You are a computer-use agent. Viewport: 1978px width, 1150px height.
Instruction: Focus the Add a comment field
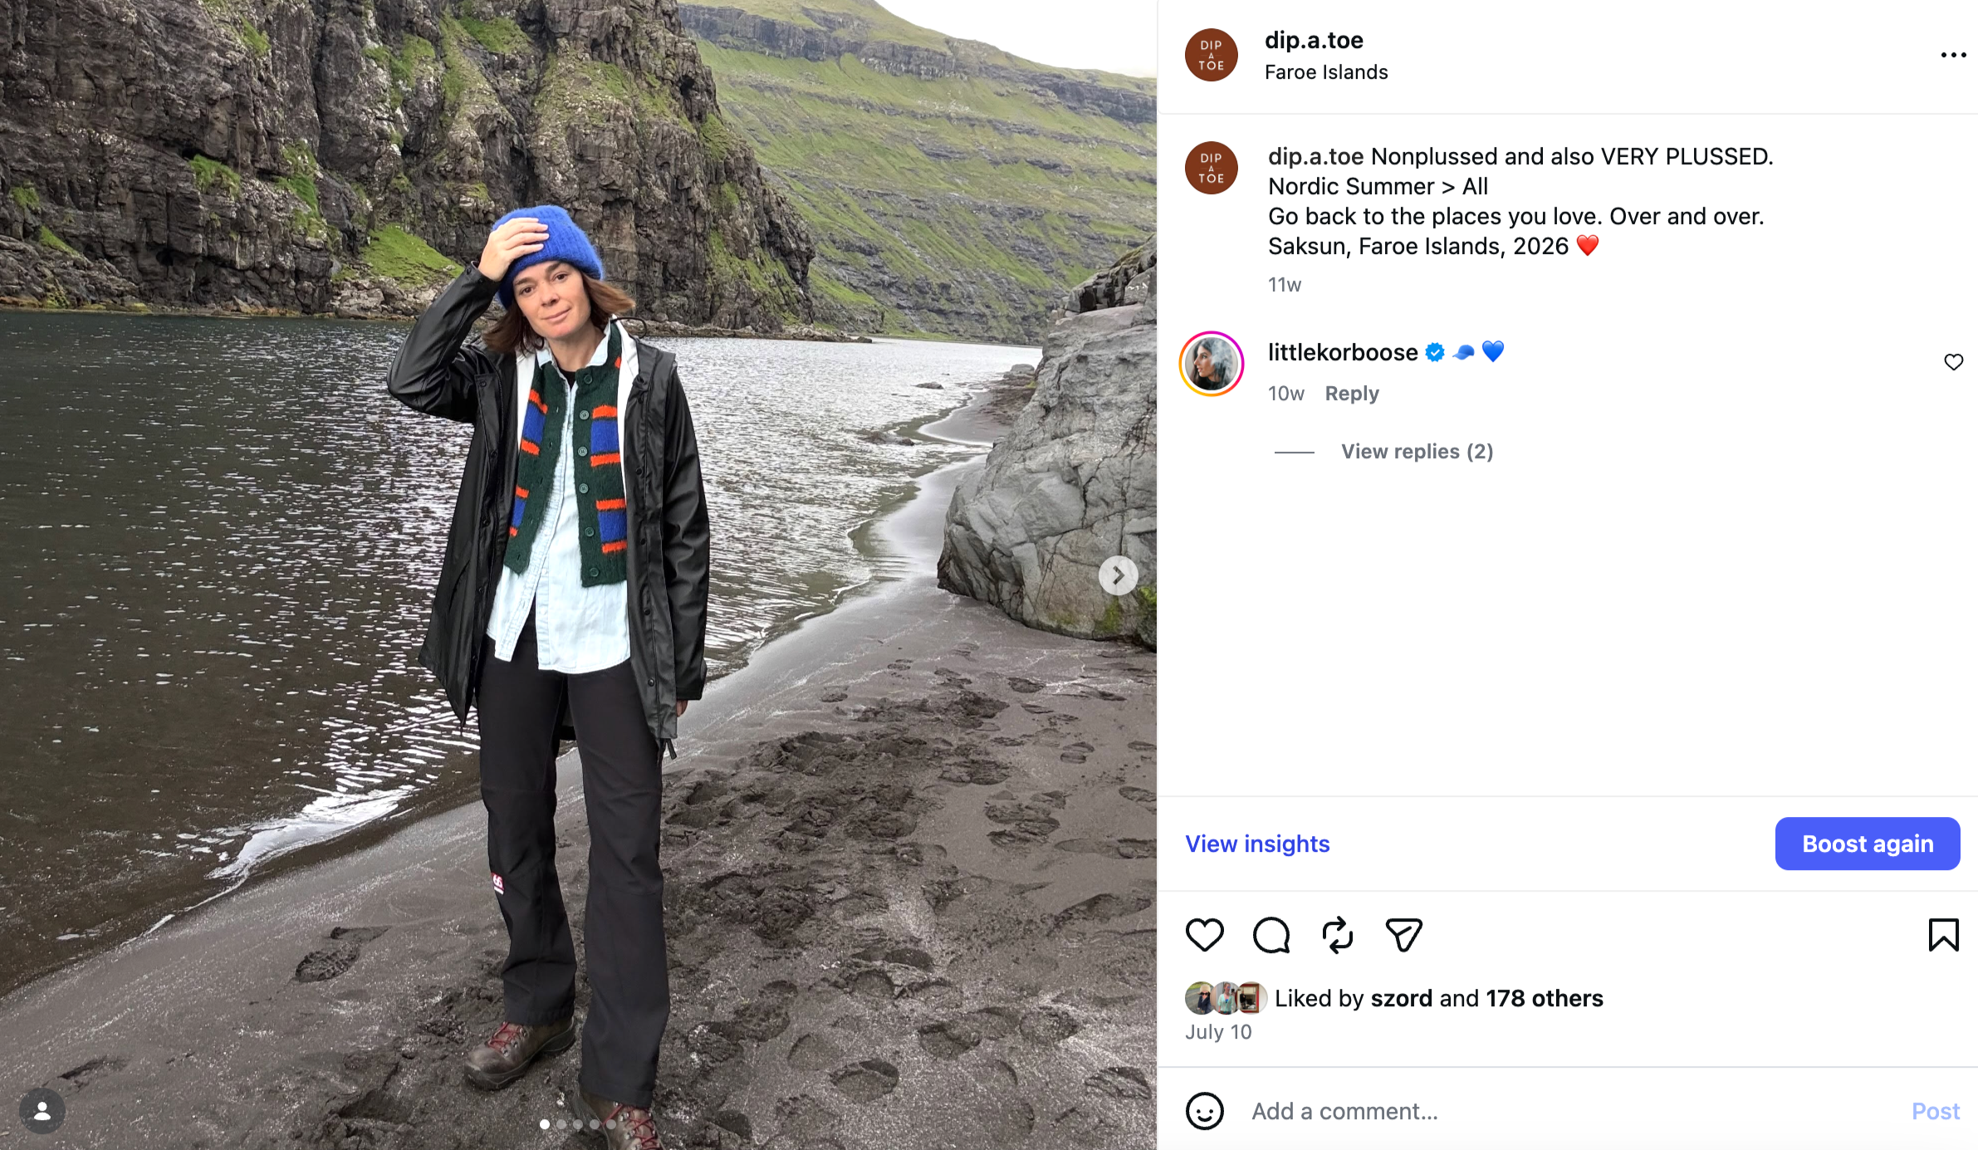(x=1569, y=1111)
